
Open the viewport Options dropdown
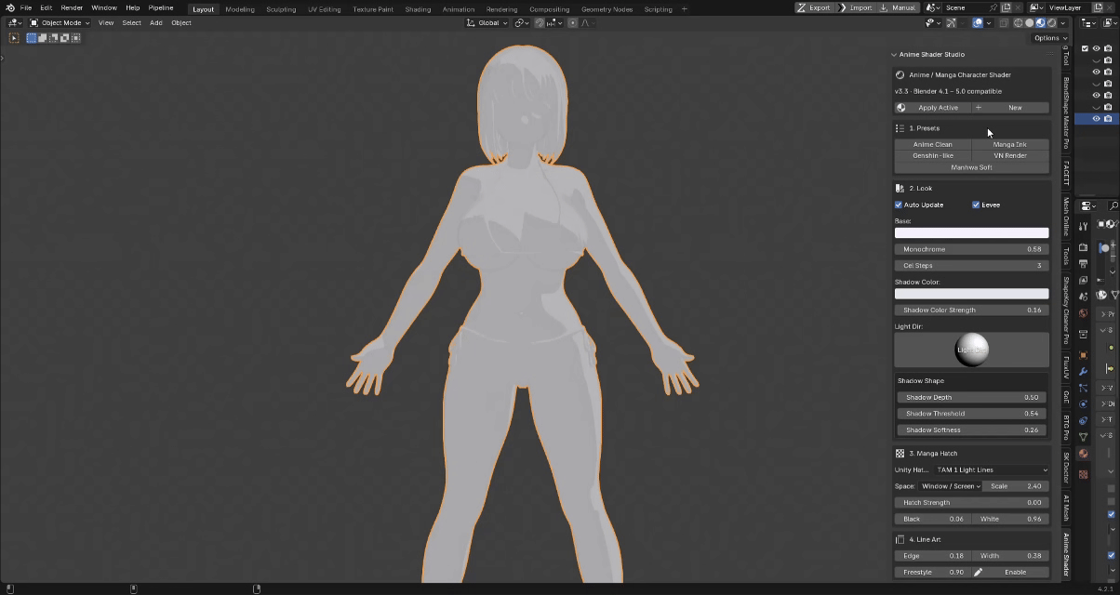(1050, 38)
